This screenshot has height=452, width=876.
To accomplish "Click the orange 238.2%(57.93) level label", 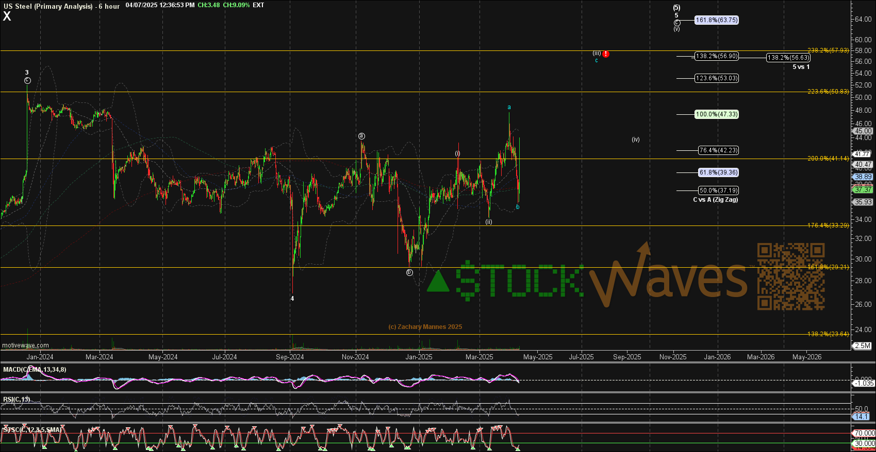I will [x=828, y=50].
